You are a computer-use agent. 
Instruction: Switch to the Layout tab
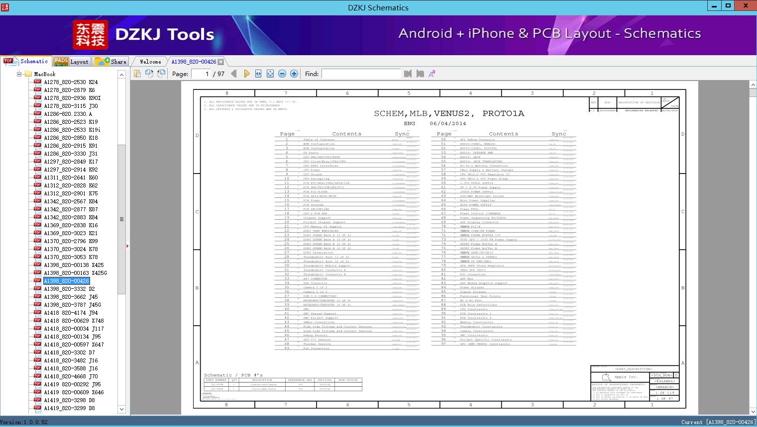pos(71,61)
